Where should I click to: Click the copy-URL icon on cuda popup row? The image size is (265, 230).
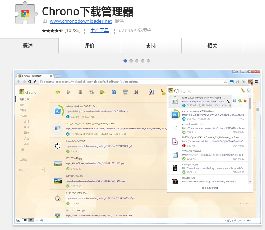pyautogui.click(x=229, y=101)
